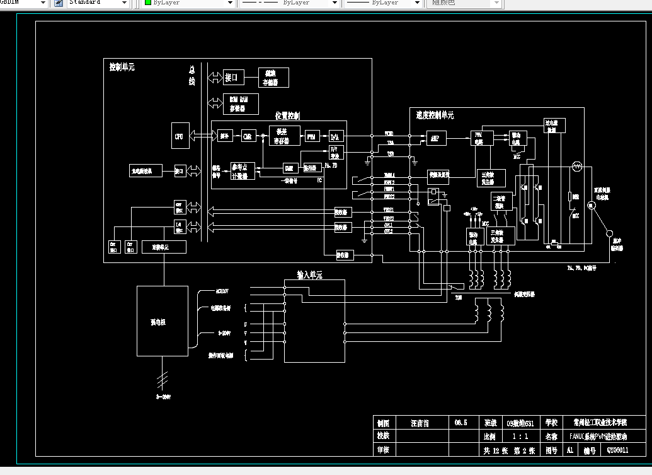
Task: Select the 直流伺服电动机 label
Action: (602, 194)
